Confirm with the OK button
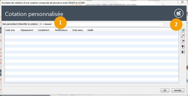The width and height of the screenshot is (188, 96). (x=165, y=90)
